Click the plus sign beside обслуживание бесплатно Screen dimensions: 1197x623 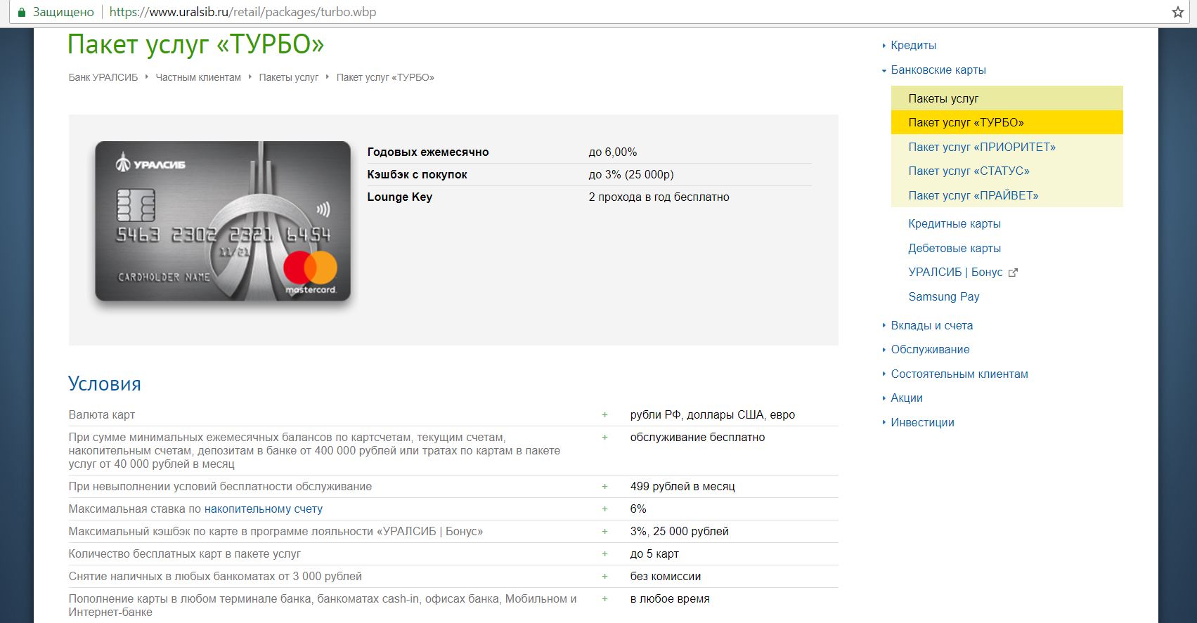tap(604, 438)
